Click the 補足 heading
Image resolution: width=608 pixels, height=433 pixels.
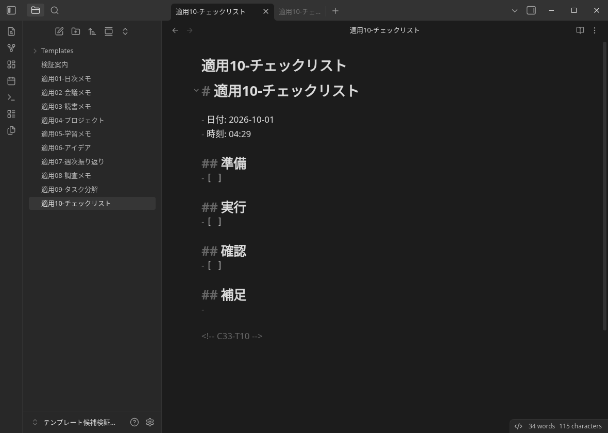[233, 295]
